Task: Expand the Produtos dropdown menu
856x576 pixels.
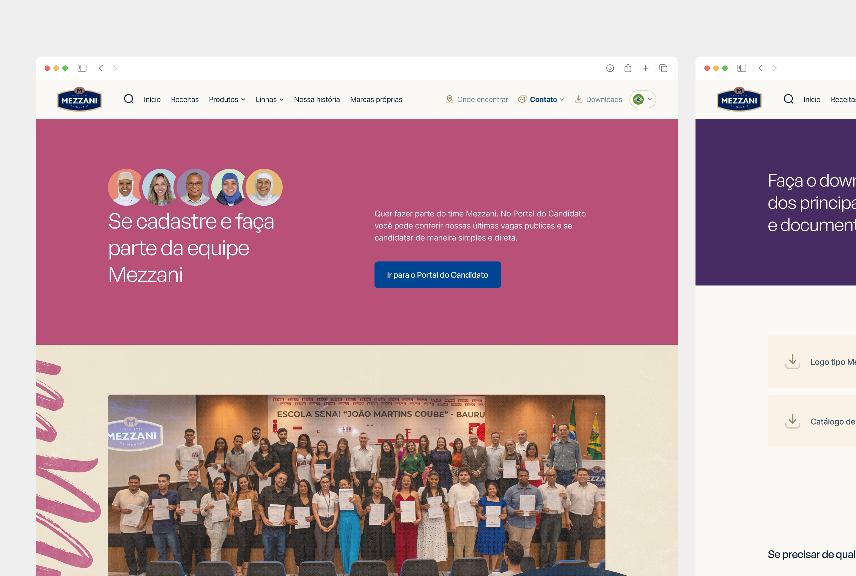Action: click(x=227, y=99)
